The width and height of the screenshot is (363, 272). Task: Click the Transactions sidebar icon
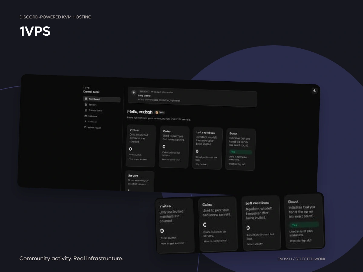point(86,110)
